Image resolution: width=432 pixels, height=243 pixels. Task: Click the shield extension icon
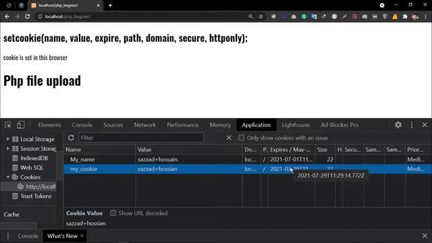pos(385,16)
